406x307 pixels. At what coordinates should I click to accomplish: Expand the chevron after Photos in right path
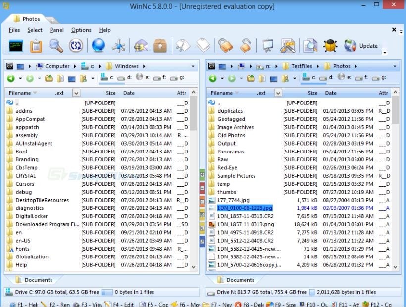(x=356, y=66)
